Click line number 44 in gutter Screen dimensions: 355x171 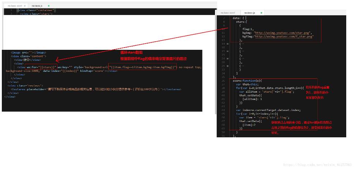tap(223, 110)
